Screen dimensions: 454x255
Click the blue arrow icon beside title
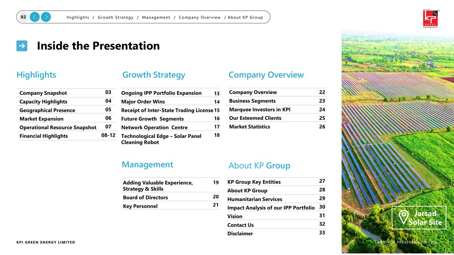pos(22,46)
